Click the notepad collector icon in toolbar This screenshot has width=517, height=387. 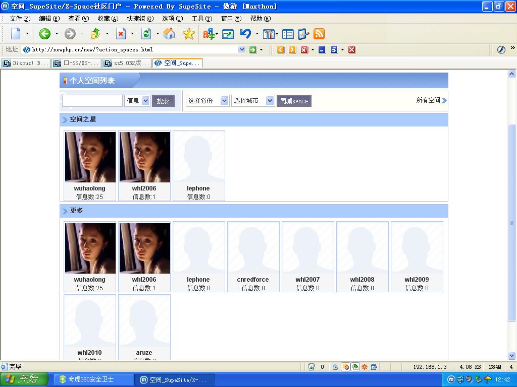(x=303, y=34)
